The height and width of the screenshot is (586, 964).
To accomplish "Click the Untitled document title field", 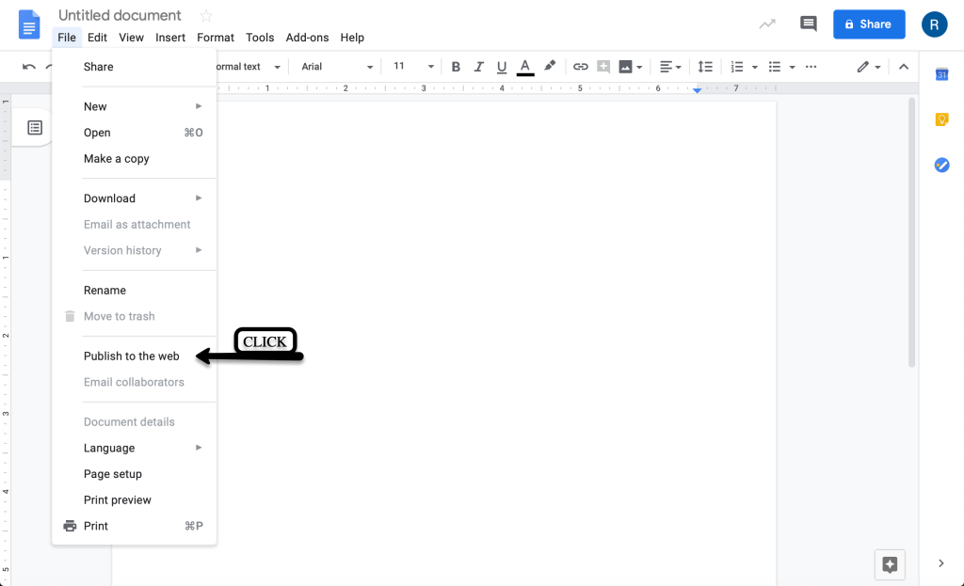I will point(120,16).
